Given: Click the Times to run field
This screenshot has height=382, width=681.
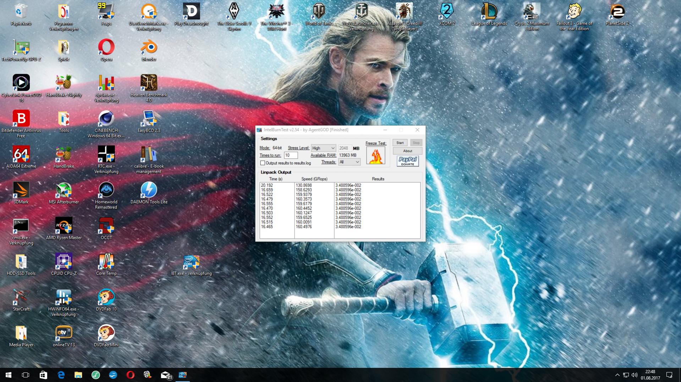Looking at the screenshot, I should coord(291,155).
